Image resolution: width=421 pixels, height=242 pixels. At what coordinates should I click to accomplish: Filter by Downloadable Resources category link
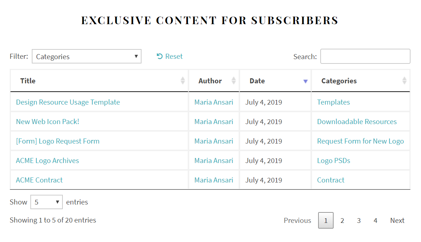(357, 122)
